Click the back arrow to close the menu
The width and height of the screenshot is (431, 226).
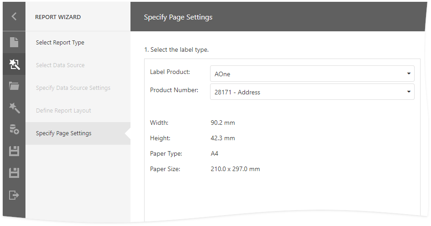click(x=14, y=17)
